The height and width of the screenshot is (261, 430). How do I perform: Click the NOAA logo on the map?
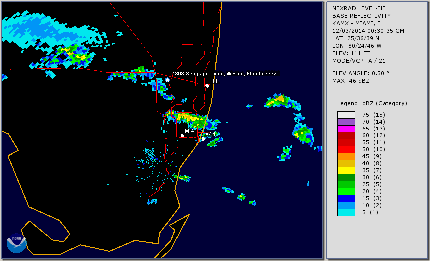[17, 243]
